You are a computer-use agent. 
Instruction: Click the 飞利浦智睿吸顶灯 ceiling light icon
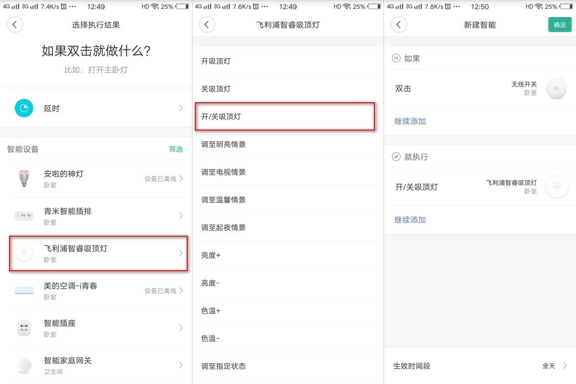tap(24, 253)
